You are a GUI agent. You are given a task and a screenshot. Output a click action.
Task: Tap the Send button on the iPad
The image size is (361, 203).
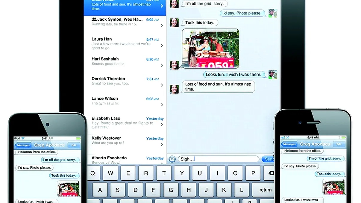point(268,159)
